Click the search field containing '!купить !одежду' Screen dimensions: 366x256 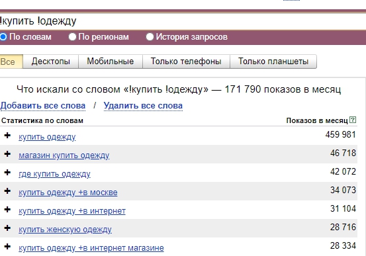pyautogui.click(x=183, y=21)
